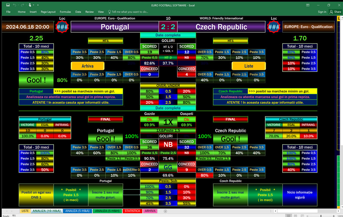Screen dimensions: 343x217
Task: Add a new sheet with plus icon
Action: point(166,211)
